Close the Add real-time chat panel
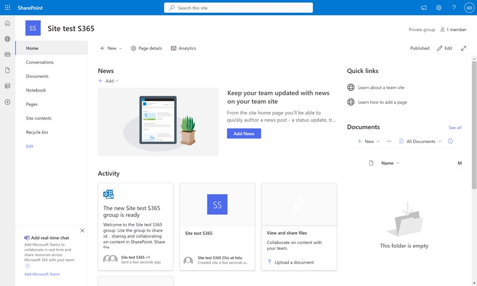Screen dimensions: 477x286 82,230
